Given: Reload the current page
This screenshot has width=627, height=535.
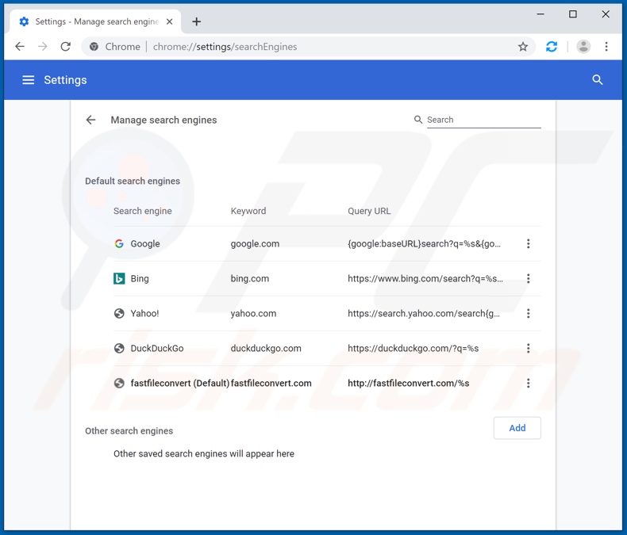Looking at the screenshot, I should pyautogui.click(x=66, y=47).
